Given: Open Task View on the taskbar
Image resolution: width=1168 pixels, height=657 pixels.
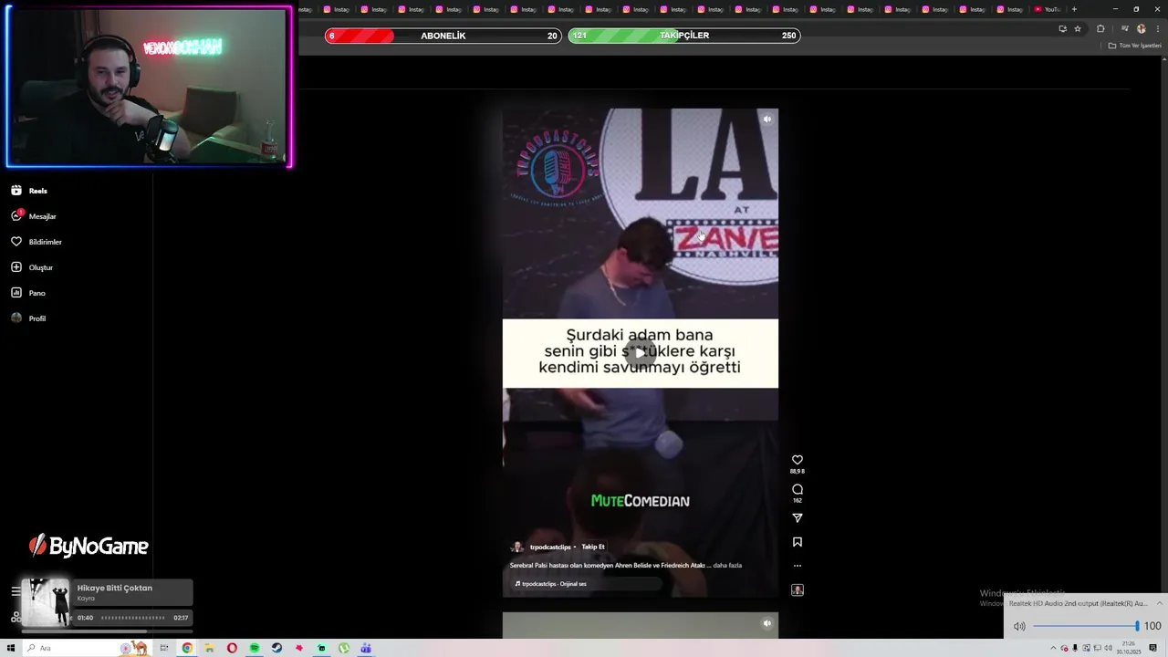Looking at the screenshot, I should (164, 648).
